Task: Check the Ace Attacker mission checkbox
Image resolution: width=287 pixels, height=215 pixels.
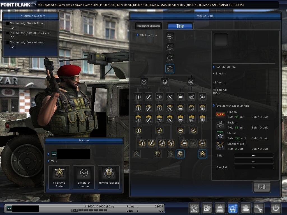Action: (x=8, y=43)
